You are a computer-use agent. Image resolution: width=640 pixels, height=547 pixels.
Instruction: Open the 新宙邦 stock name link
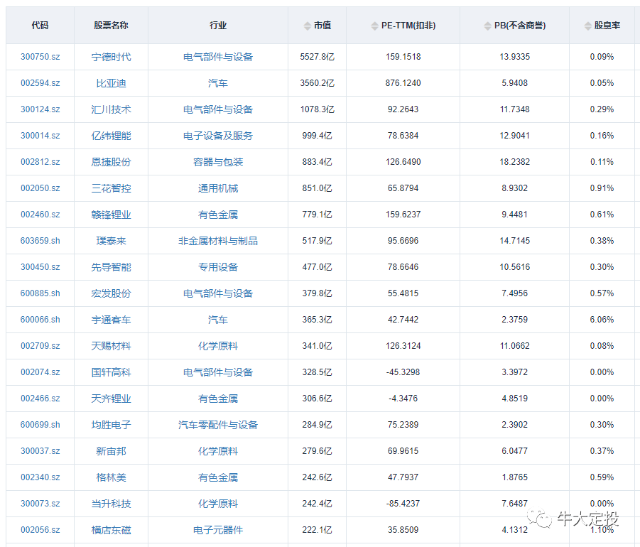(x=111, y=451)
